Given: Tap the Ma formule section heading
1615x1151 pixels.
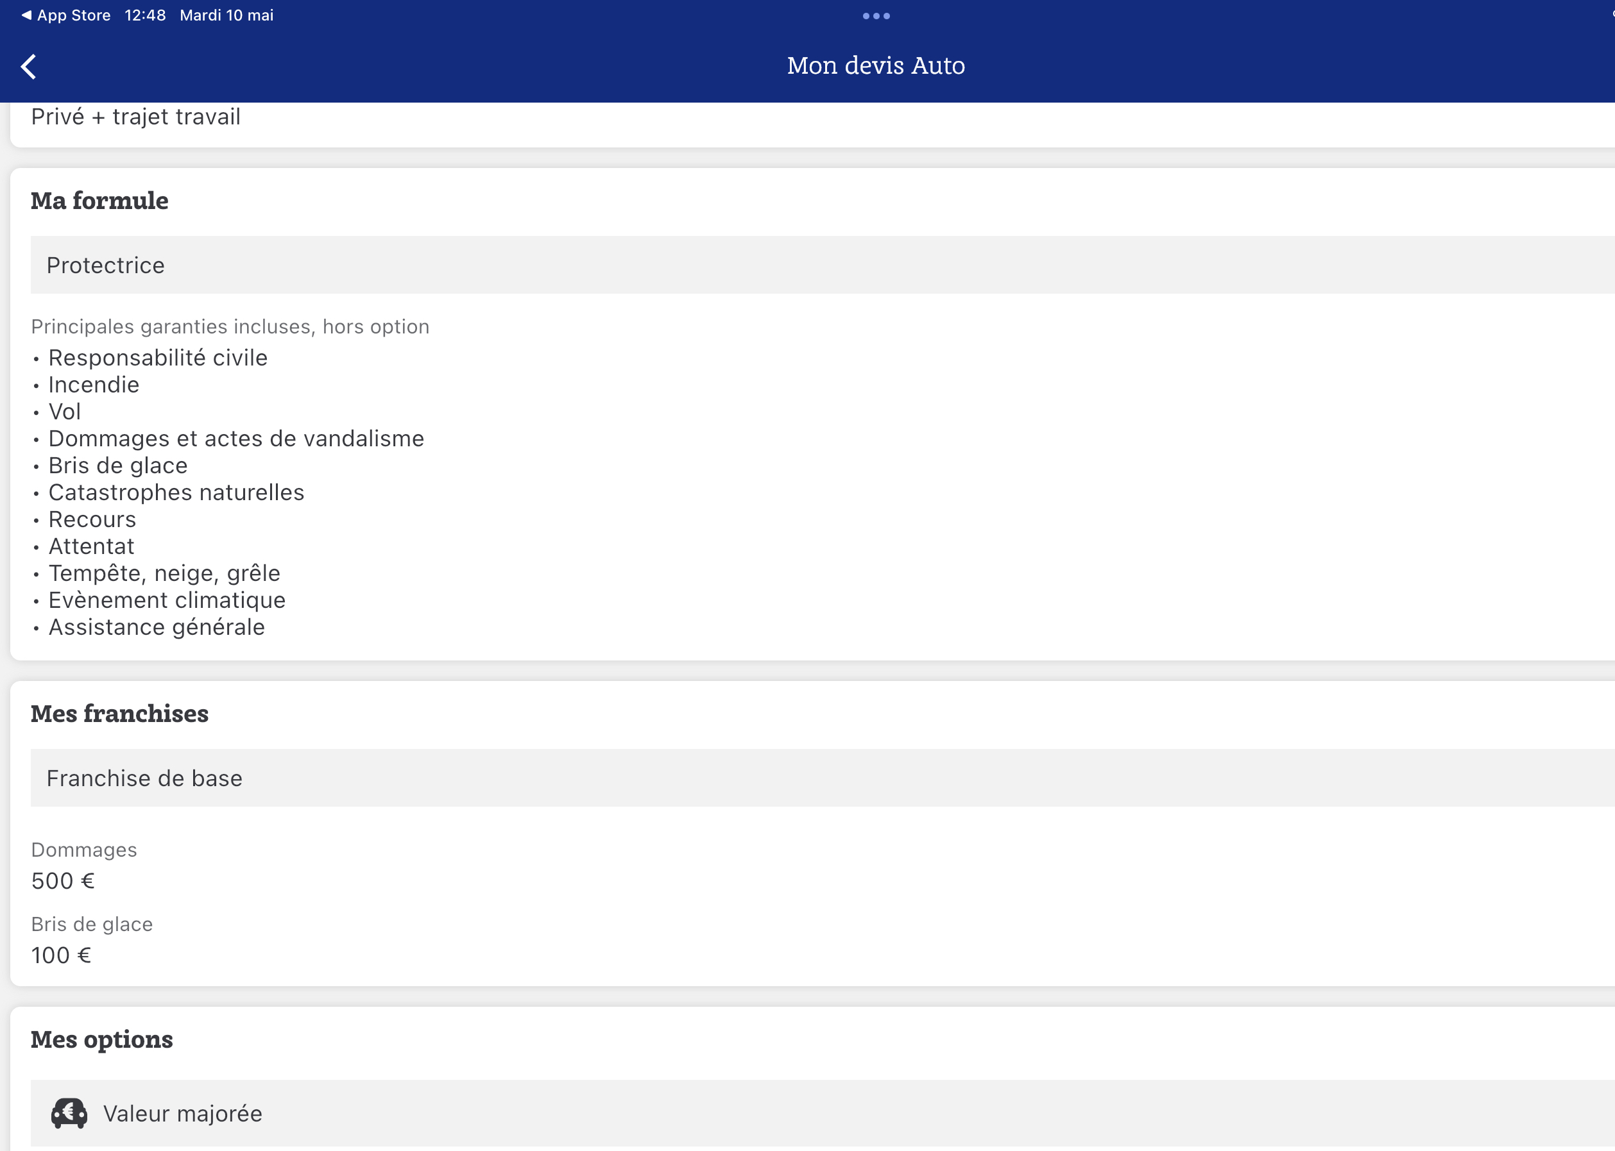Looking at the screenshot, I should coord(99,201).
